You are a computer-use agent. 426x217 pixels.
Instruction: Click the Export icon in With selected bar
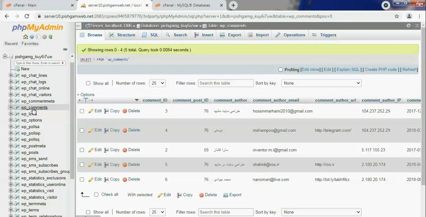[225, 195]
